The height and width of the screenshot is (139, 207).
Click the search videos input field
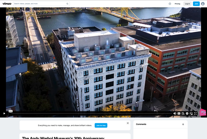(41, 4)
